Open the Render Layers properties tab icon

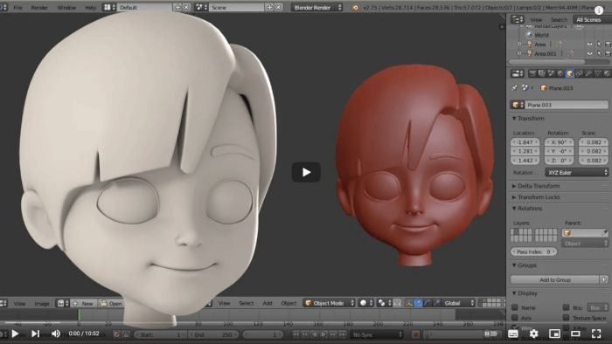(542, 73)
